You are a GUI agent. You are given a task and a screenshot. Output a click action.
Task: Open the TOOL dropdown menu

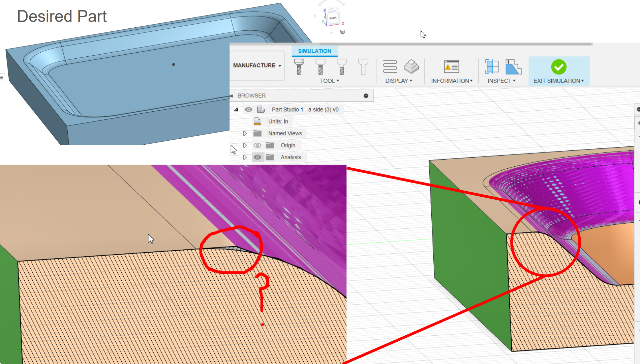pyautogui.click(x=330, y=81)
